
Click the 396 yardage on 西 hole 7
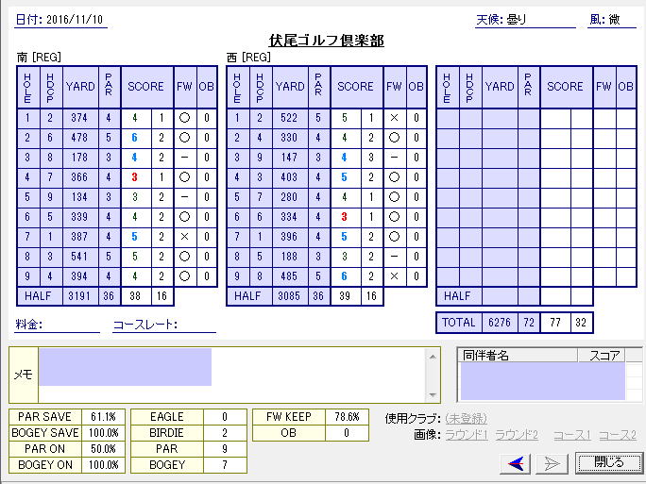click(x=289, y=237)
